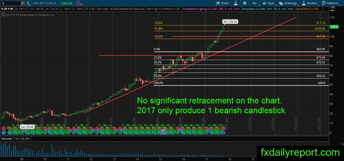The image size is (344, 161).
Task: Click the Earnings Conference Call label
Action: pyautogui.click(x=163, y=9)
